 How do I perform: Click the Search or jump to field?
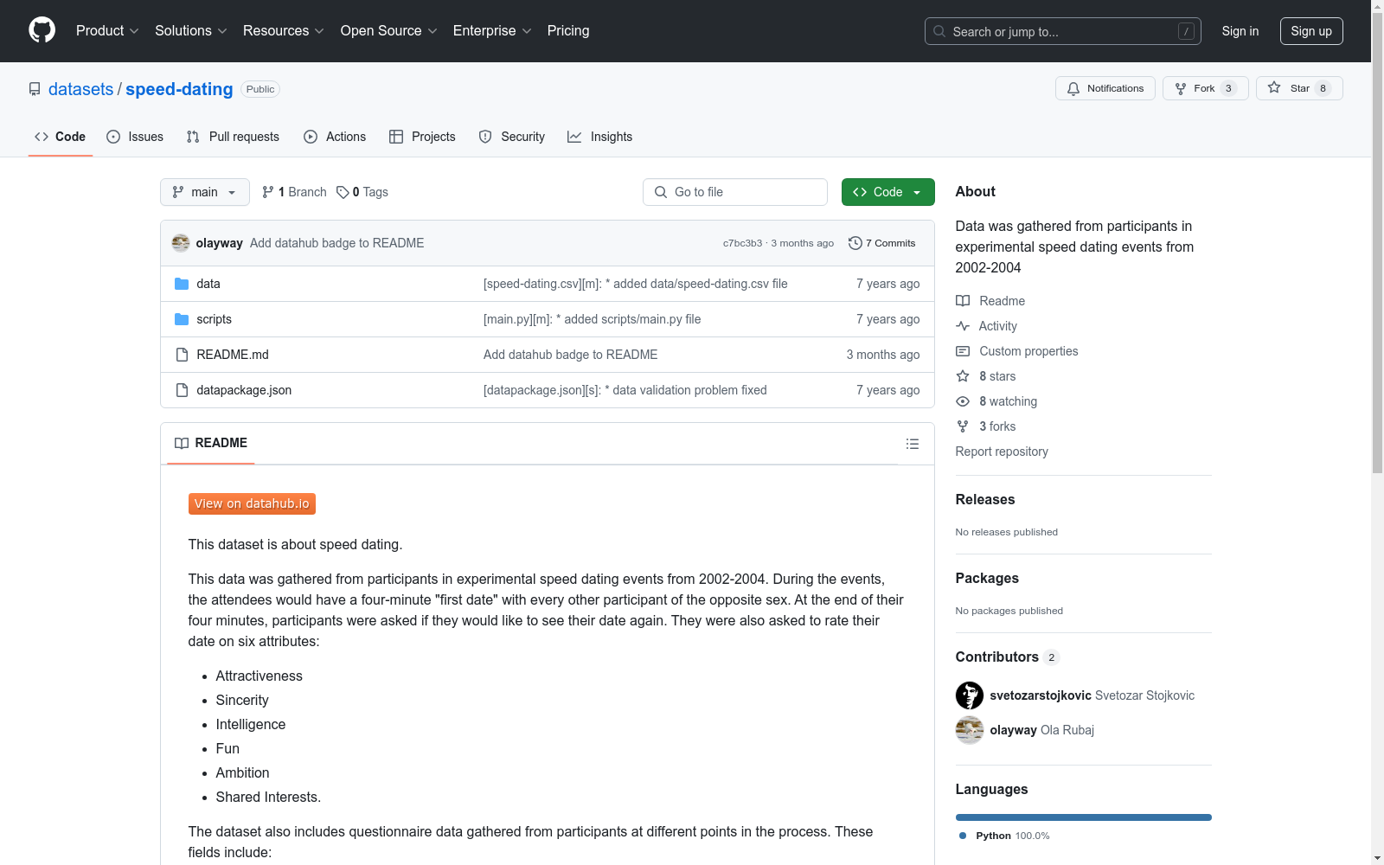pyautogui.click(x=1063, y=31)
